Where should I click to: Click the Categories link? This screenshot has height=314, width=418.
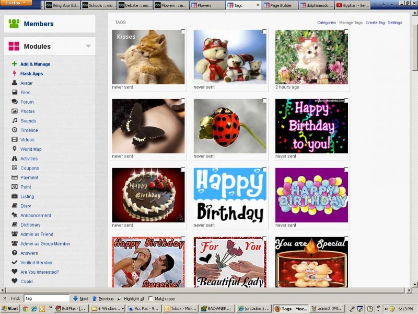(x=327, y=23)
